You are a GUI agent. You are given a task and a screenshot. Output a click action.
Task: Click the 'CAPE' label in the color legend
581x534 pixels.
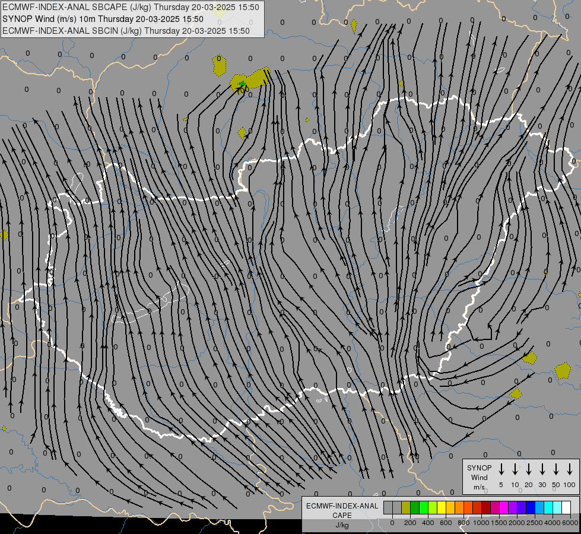[x=342, y=516]
